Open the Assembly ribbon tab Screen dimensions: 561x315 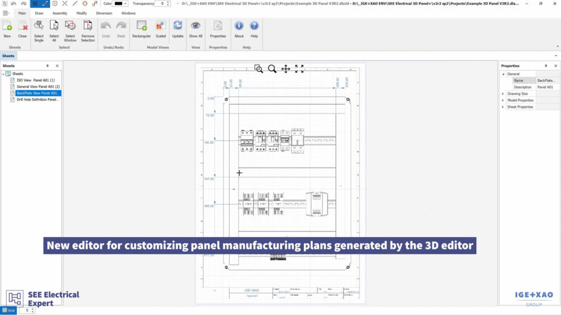coord(60,13)
